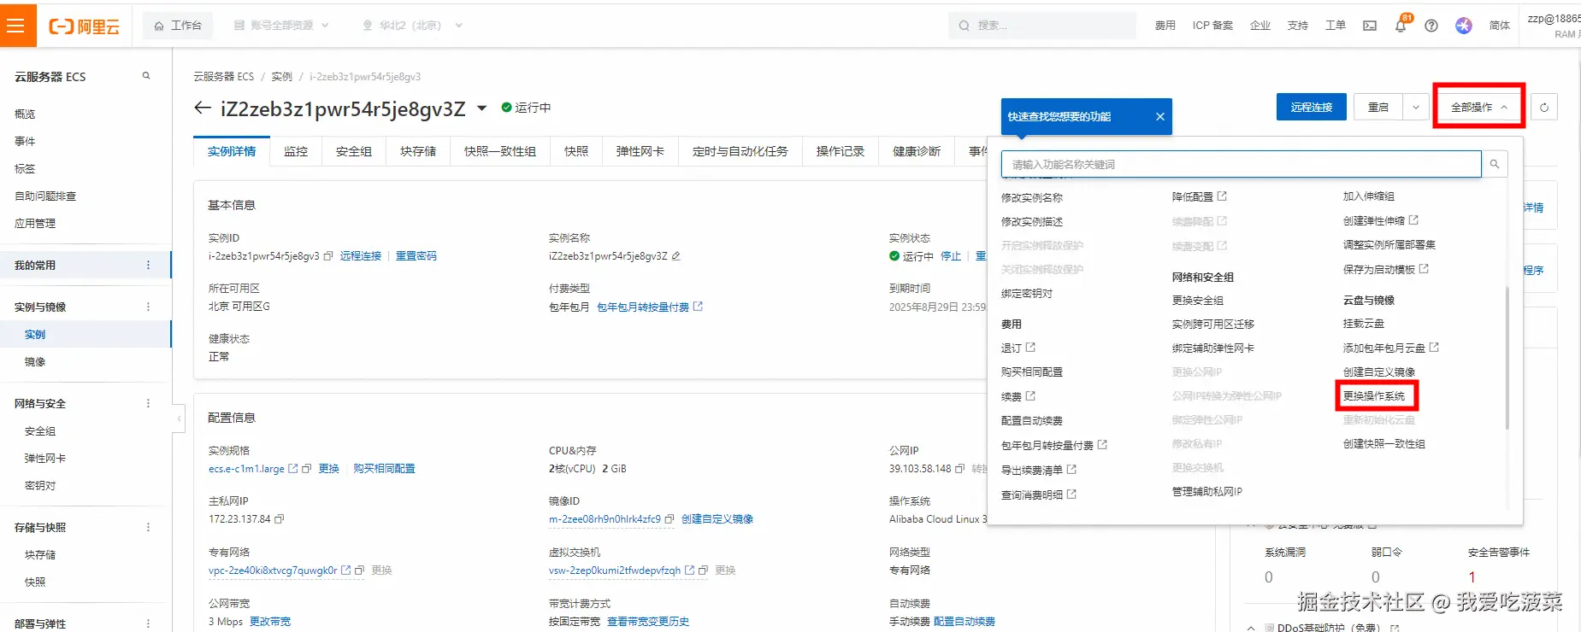Switch to the Elastic NIC tab

(x=640, y=151)
